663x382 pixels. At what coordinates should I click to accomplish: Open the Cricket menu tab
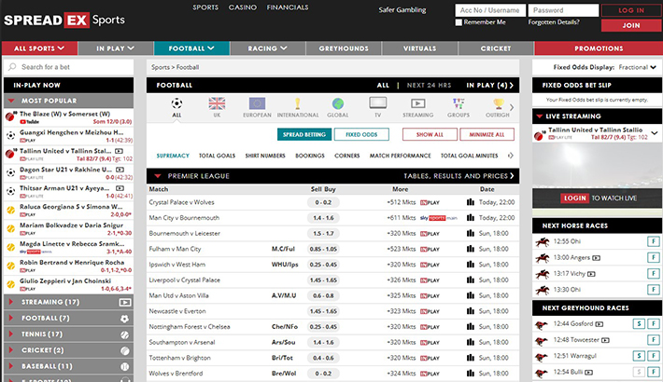tap(496, 48)
